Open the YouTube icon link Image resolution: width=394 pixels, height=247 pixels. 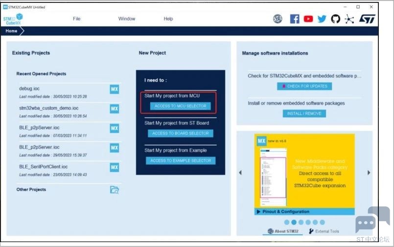click(x=308, y=19)
